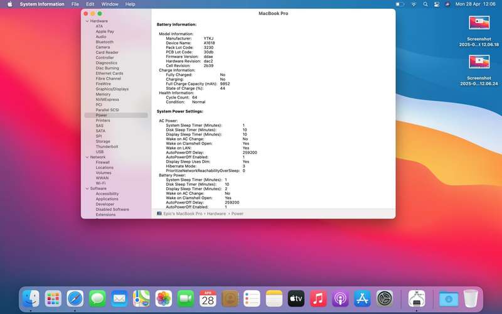Image resolution: width=502 pixels, height=314 pixels.
Task: Open the Apple menu
Action: click(x=9, y=4)
